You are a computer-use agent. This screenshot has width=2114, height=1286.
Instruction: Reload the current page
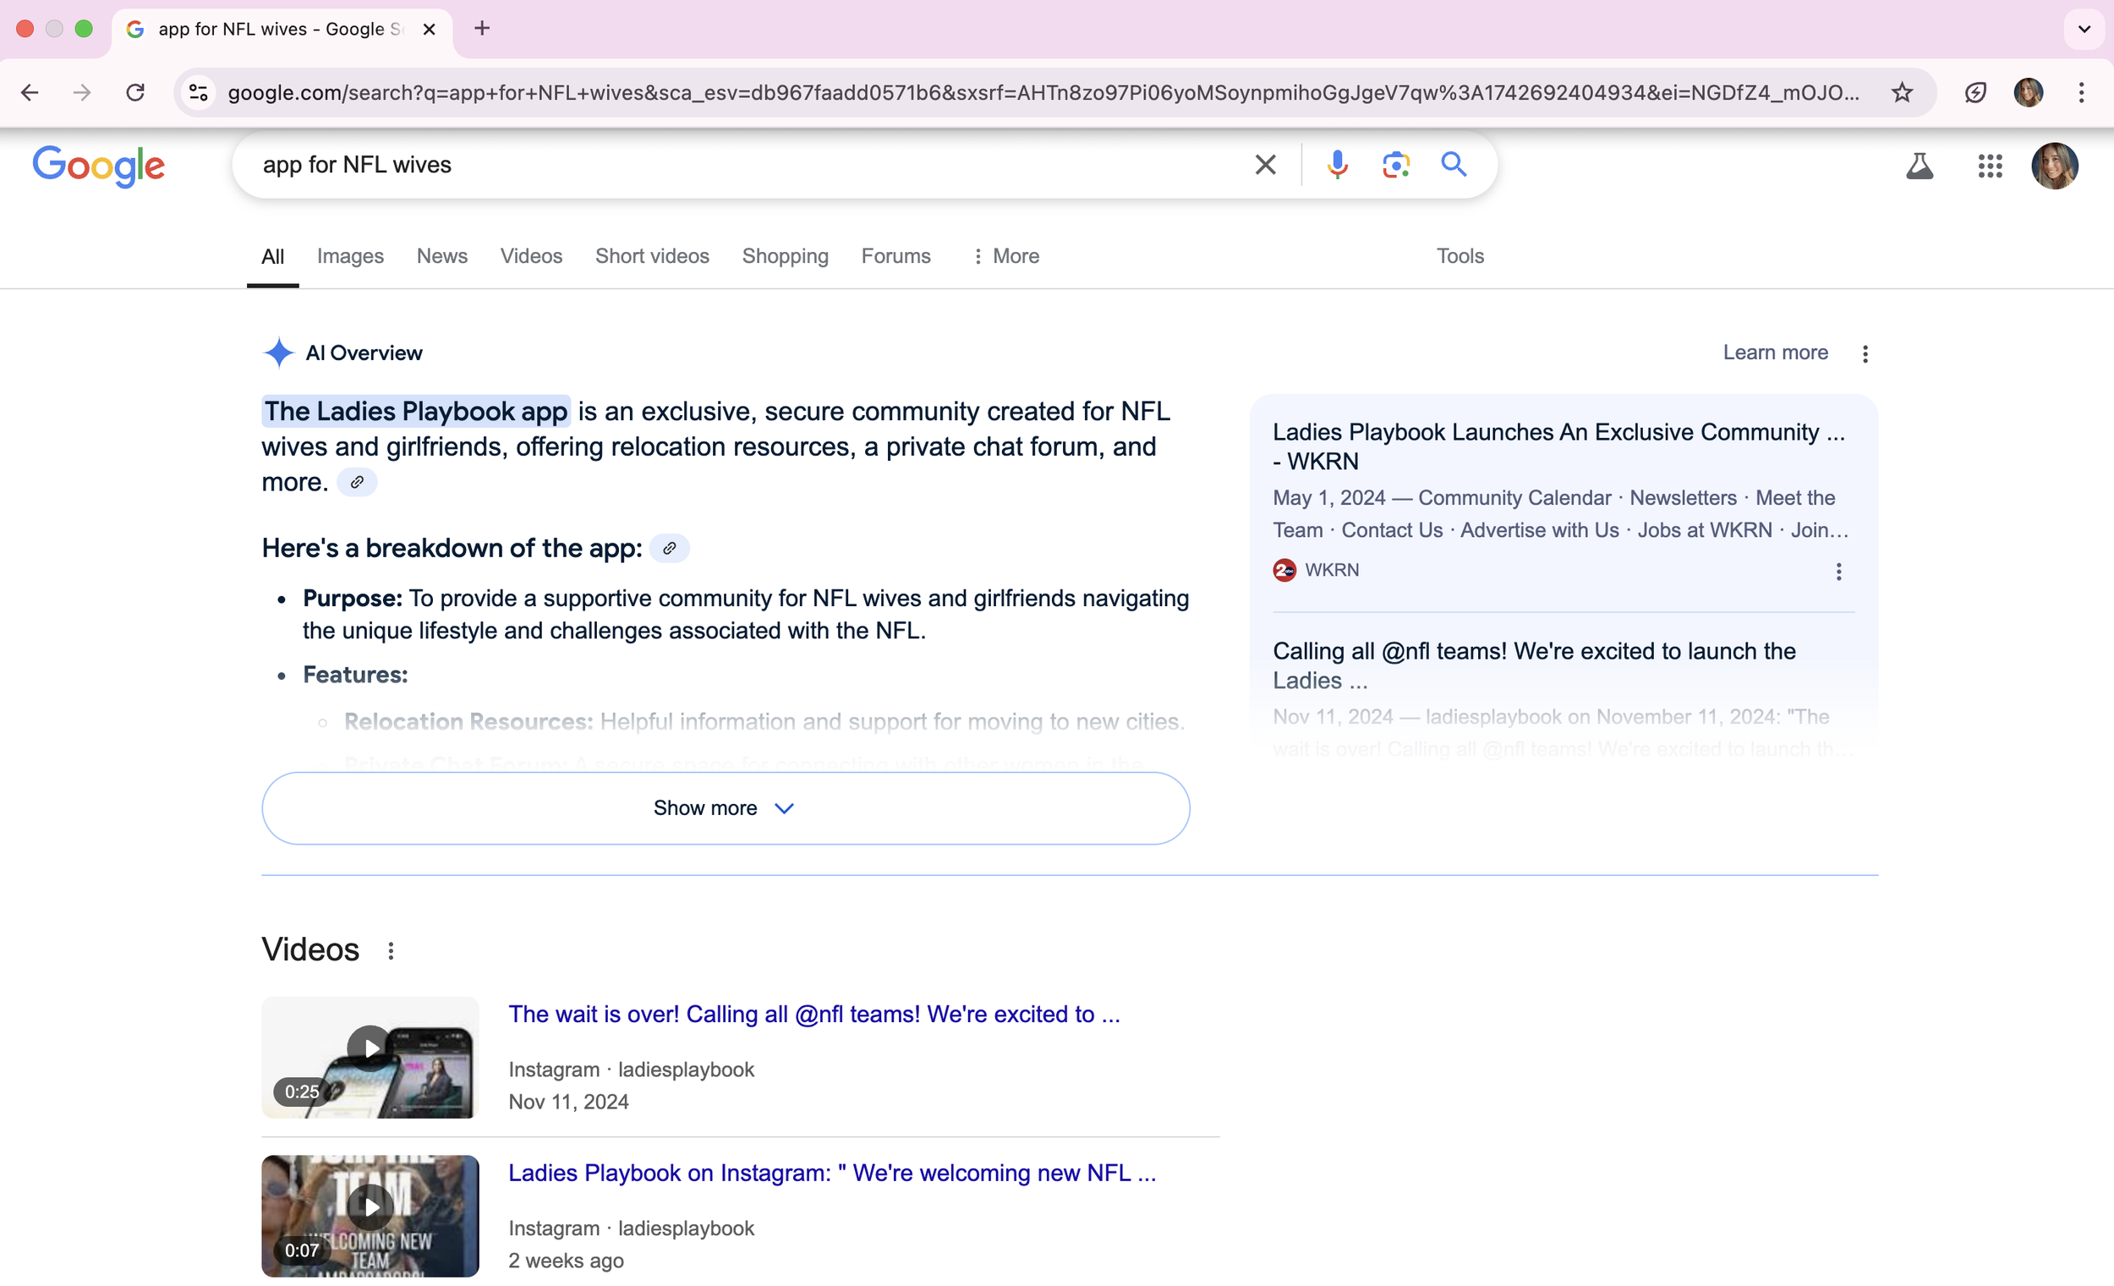tap(134, 93)
